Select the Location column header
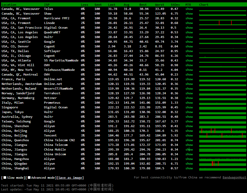247x193 pixels. [x=9, y=5]
